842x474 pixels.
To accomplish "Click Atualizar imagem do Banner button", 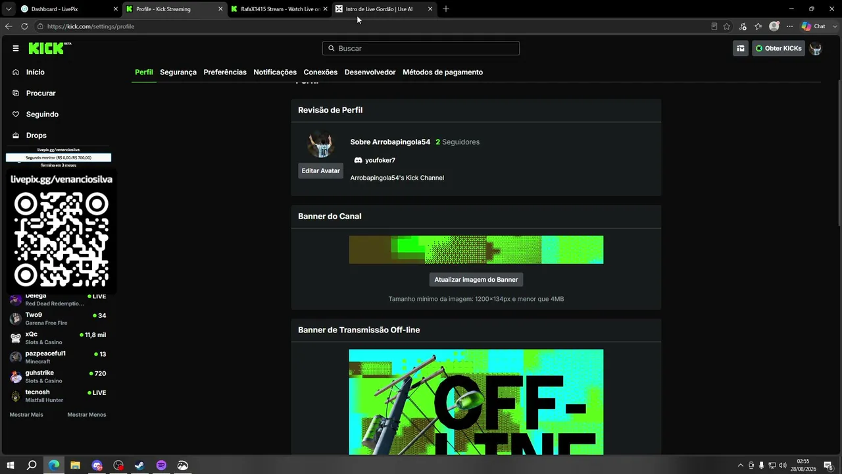I will [476, 280].
